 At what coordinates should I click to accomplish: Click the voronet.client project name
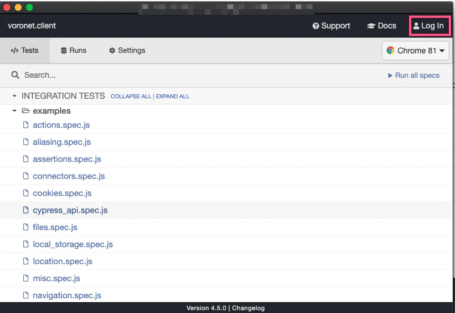pos(32,26)
